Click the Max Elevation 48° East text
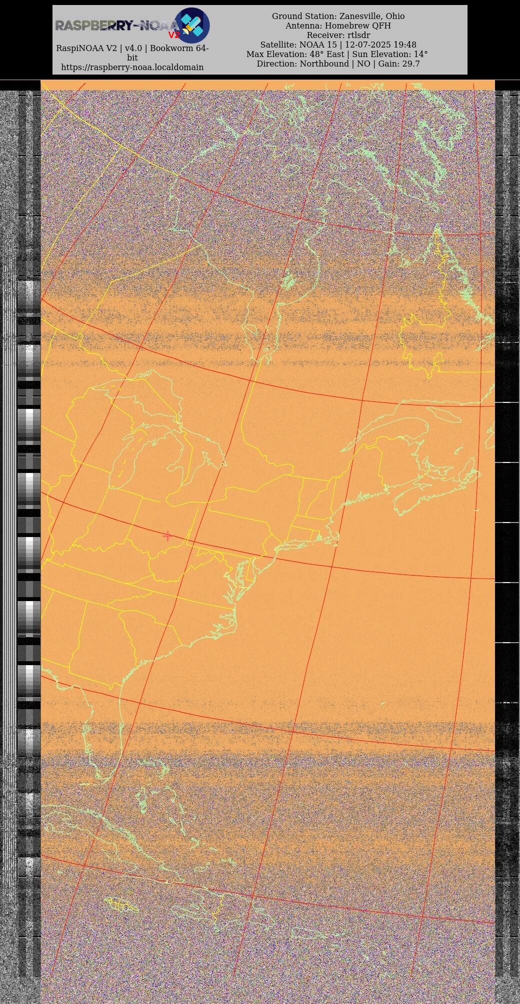Image resolution: width=520 pixels, height=1004 pixels. [x=337, y=55]
